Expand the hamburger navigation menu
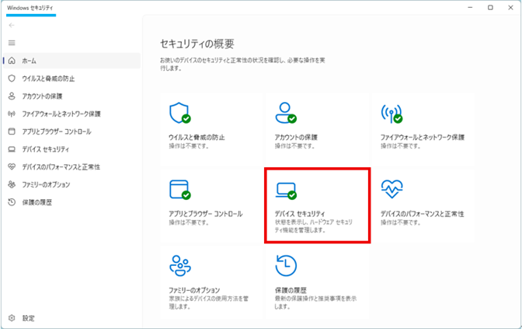This screenshot has height=329, width=522. [12, 42]
